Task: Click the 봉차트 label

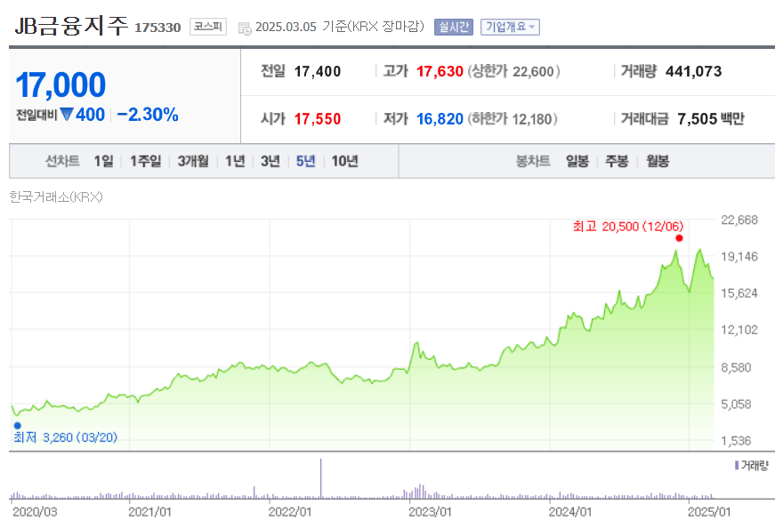Action: pyautogui.click(x=533, y=161)
